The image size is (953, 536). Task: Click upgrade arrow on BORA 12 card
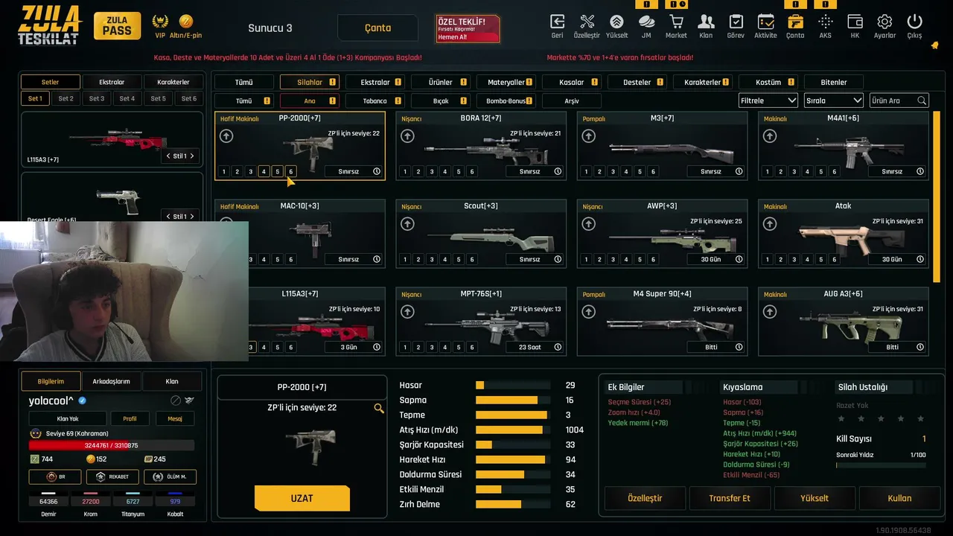point(407,136)
